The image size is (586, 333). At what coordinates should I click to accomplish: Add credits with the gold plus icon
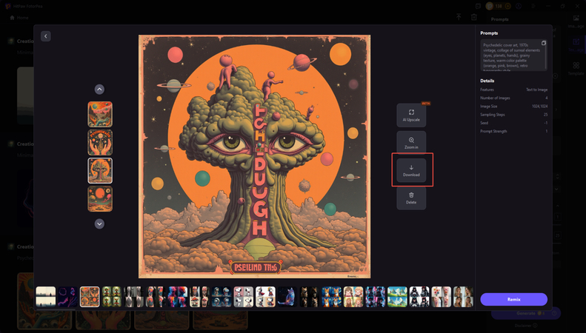pos(507,6)
